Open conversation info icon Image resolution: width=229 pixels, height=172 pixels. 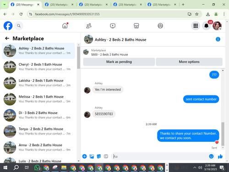218,39
